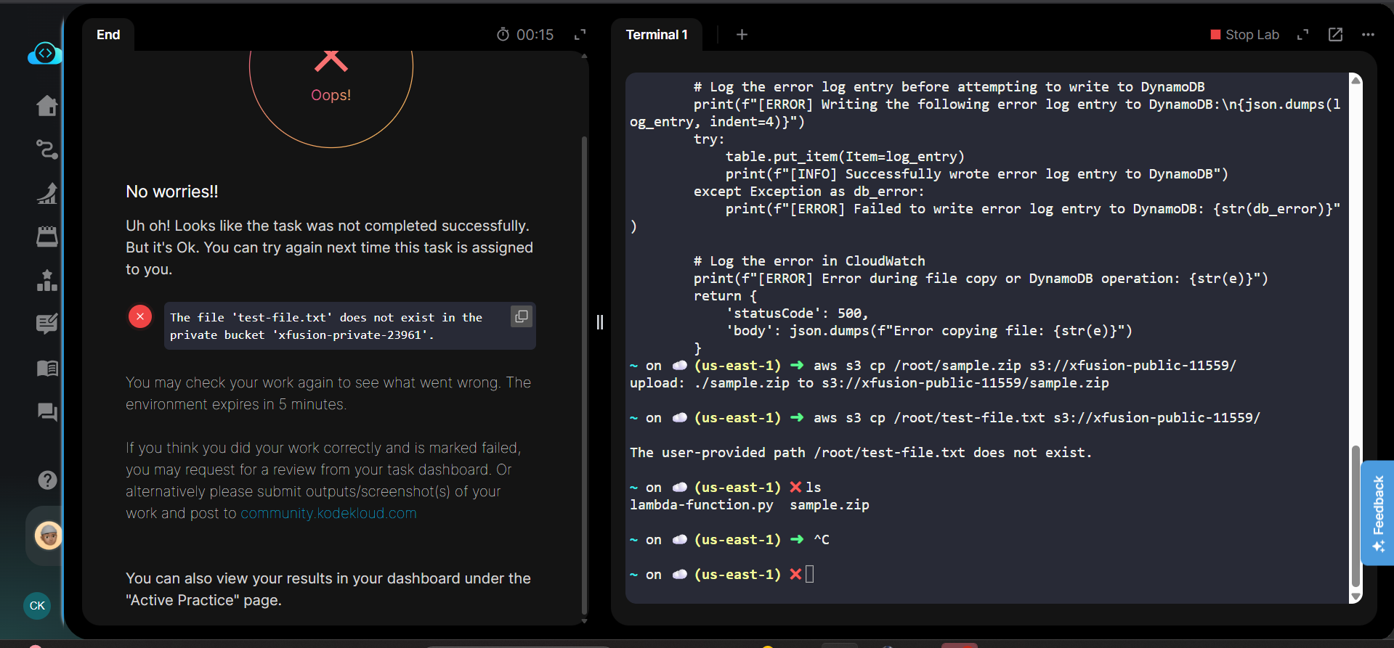Click the KodeKloud cloud logo
The width and height of the screenshot is (1394, 648).
pyautogui.click(x=44, y=54)
